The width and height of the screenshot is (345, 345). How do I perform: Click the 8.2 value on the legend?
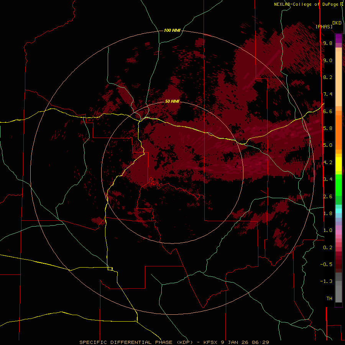(328, 77)
